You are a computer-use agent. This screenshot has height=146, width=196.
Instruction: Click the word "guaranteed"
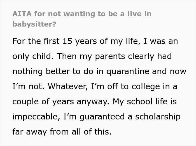[x=102, y=117]
